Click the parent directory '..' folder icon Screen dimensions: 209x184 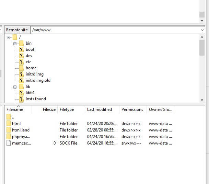tap(9, 117)
